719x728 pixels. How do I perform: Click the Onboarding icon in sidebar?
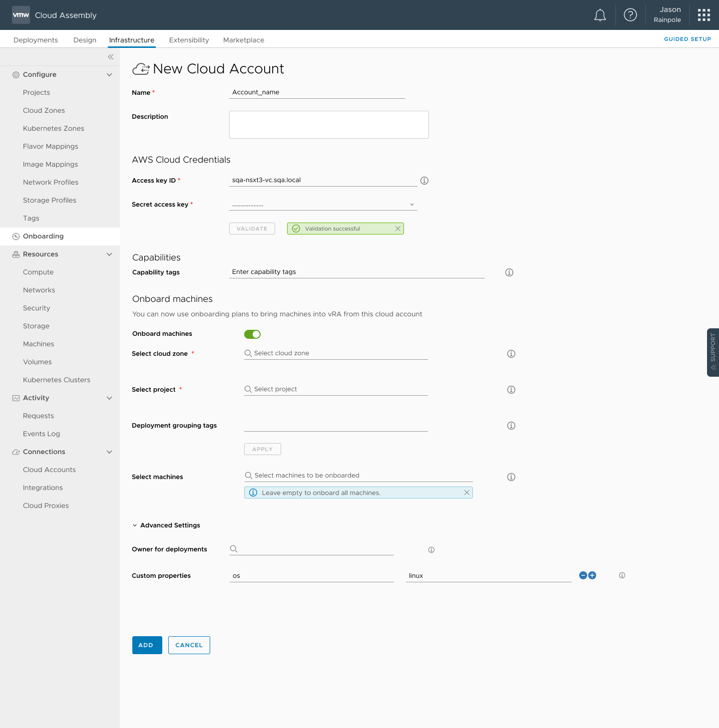tap(16, 237)
